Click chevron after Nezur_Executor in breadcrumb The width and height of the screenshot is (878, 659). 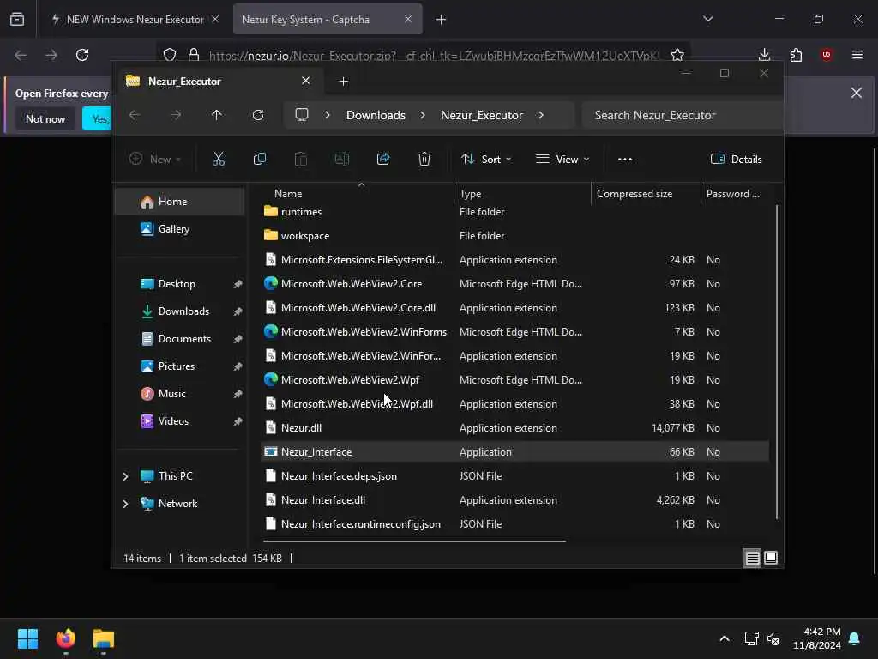click(x=541, y=115)
